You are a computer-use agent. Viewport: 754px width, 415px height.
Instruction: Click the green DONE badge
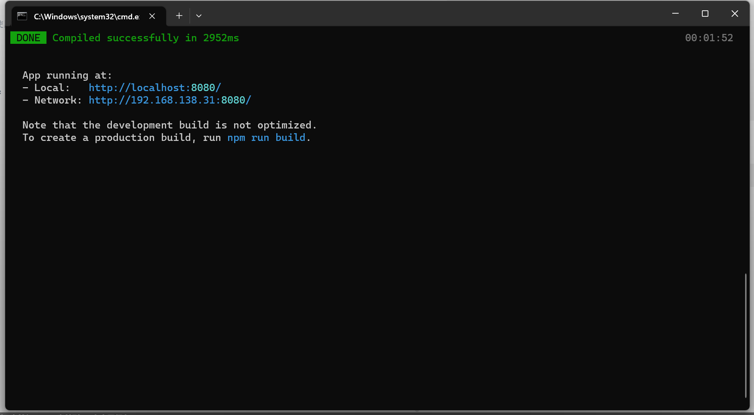click(28, 38)
